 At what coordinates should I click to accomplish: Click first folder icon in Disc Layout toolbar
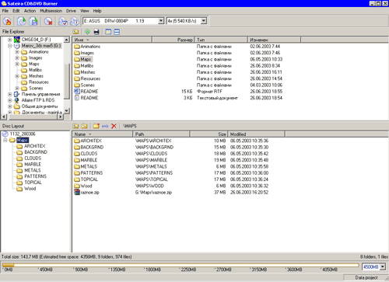coord(75,126)
